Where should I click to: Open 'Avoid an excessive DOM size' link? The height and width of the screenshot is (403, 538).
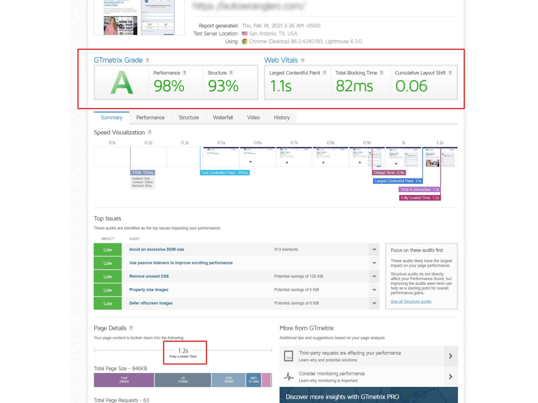pos(157,249)
